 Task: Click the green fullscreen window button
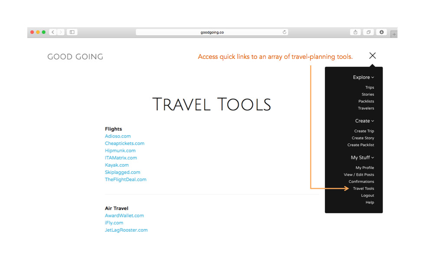[44, 32]
